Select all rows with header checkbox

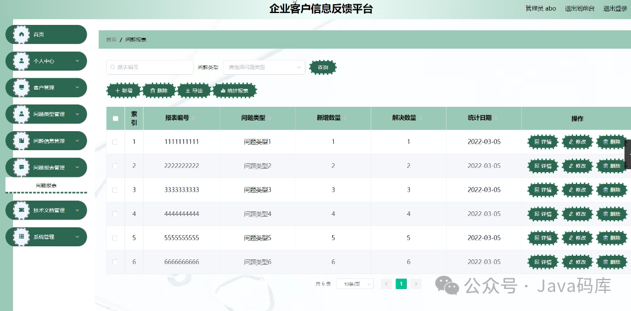[116, 119]
